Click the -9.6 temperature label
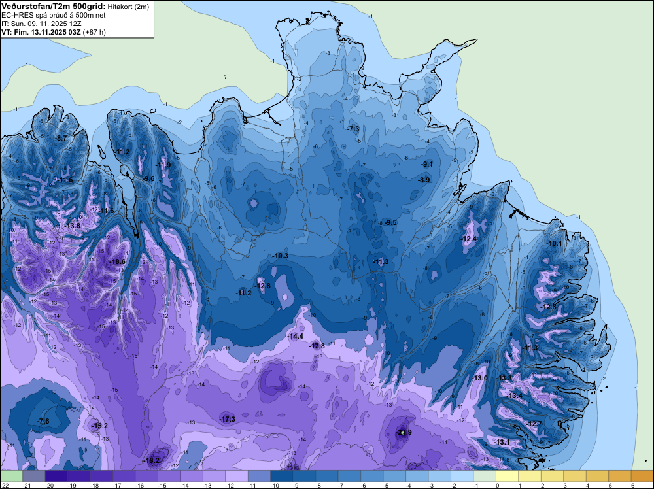Image resolution: width=654 pixels, height=489 pixels. [148, 179]
